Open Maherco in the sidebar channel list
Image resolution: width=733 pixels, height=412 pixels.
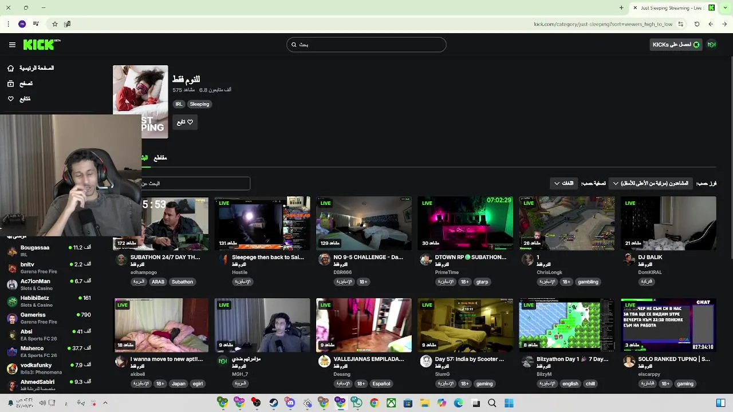tap(49, 351)
